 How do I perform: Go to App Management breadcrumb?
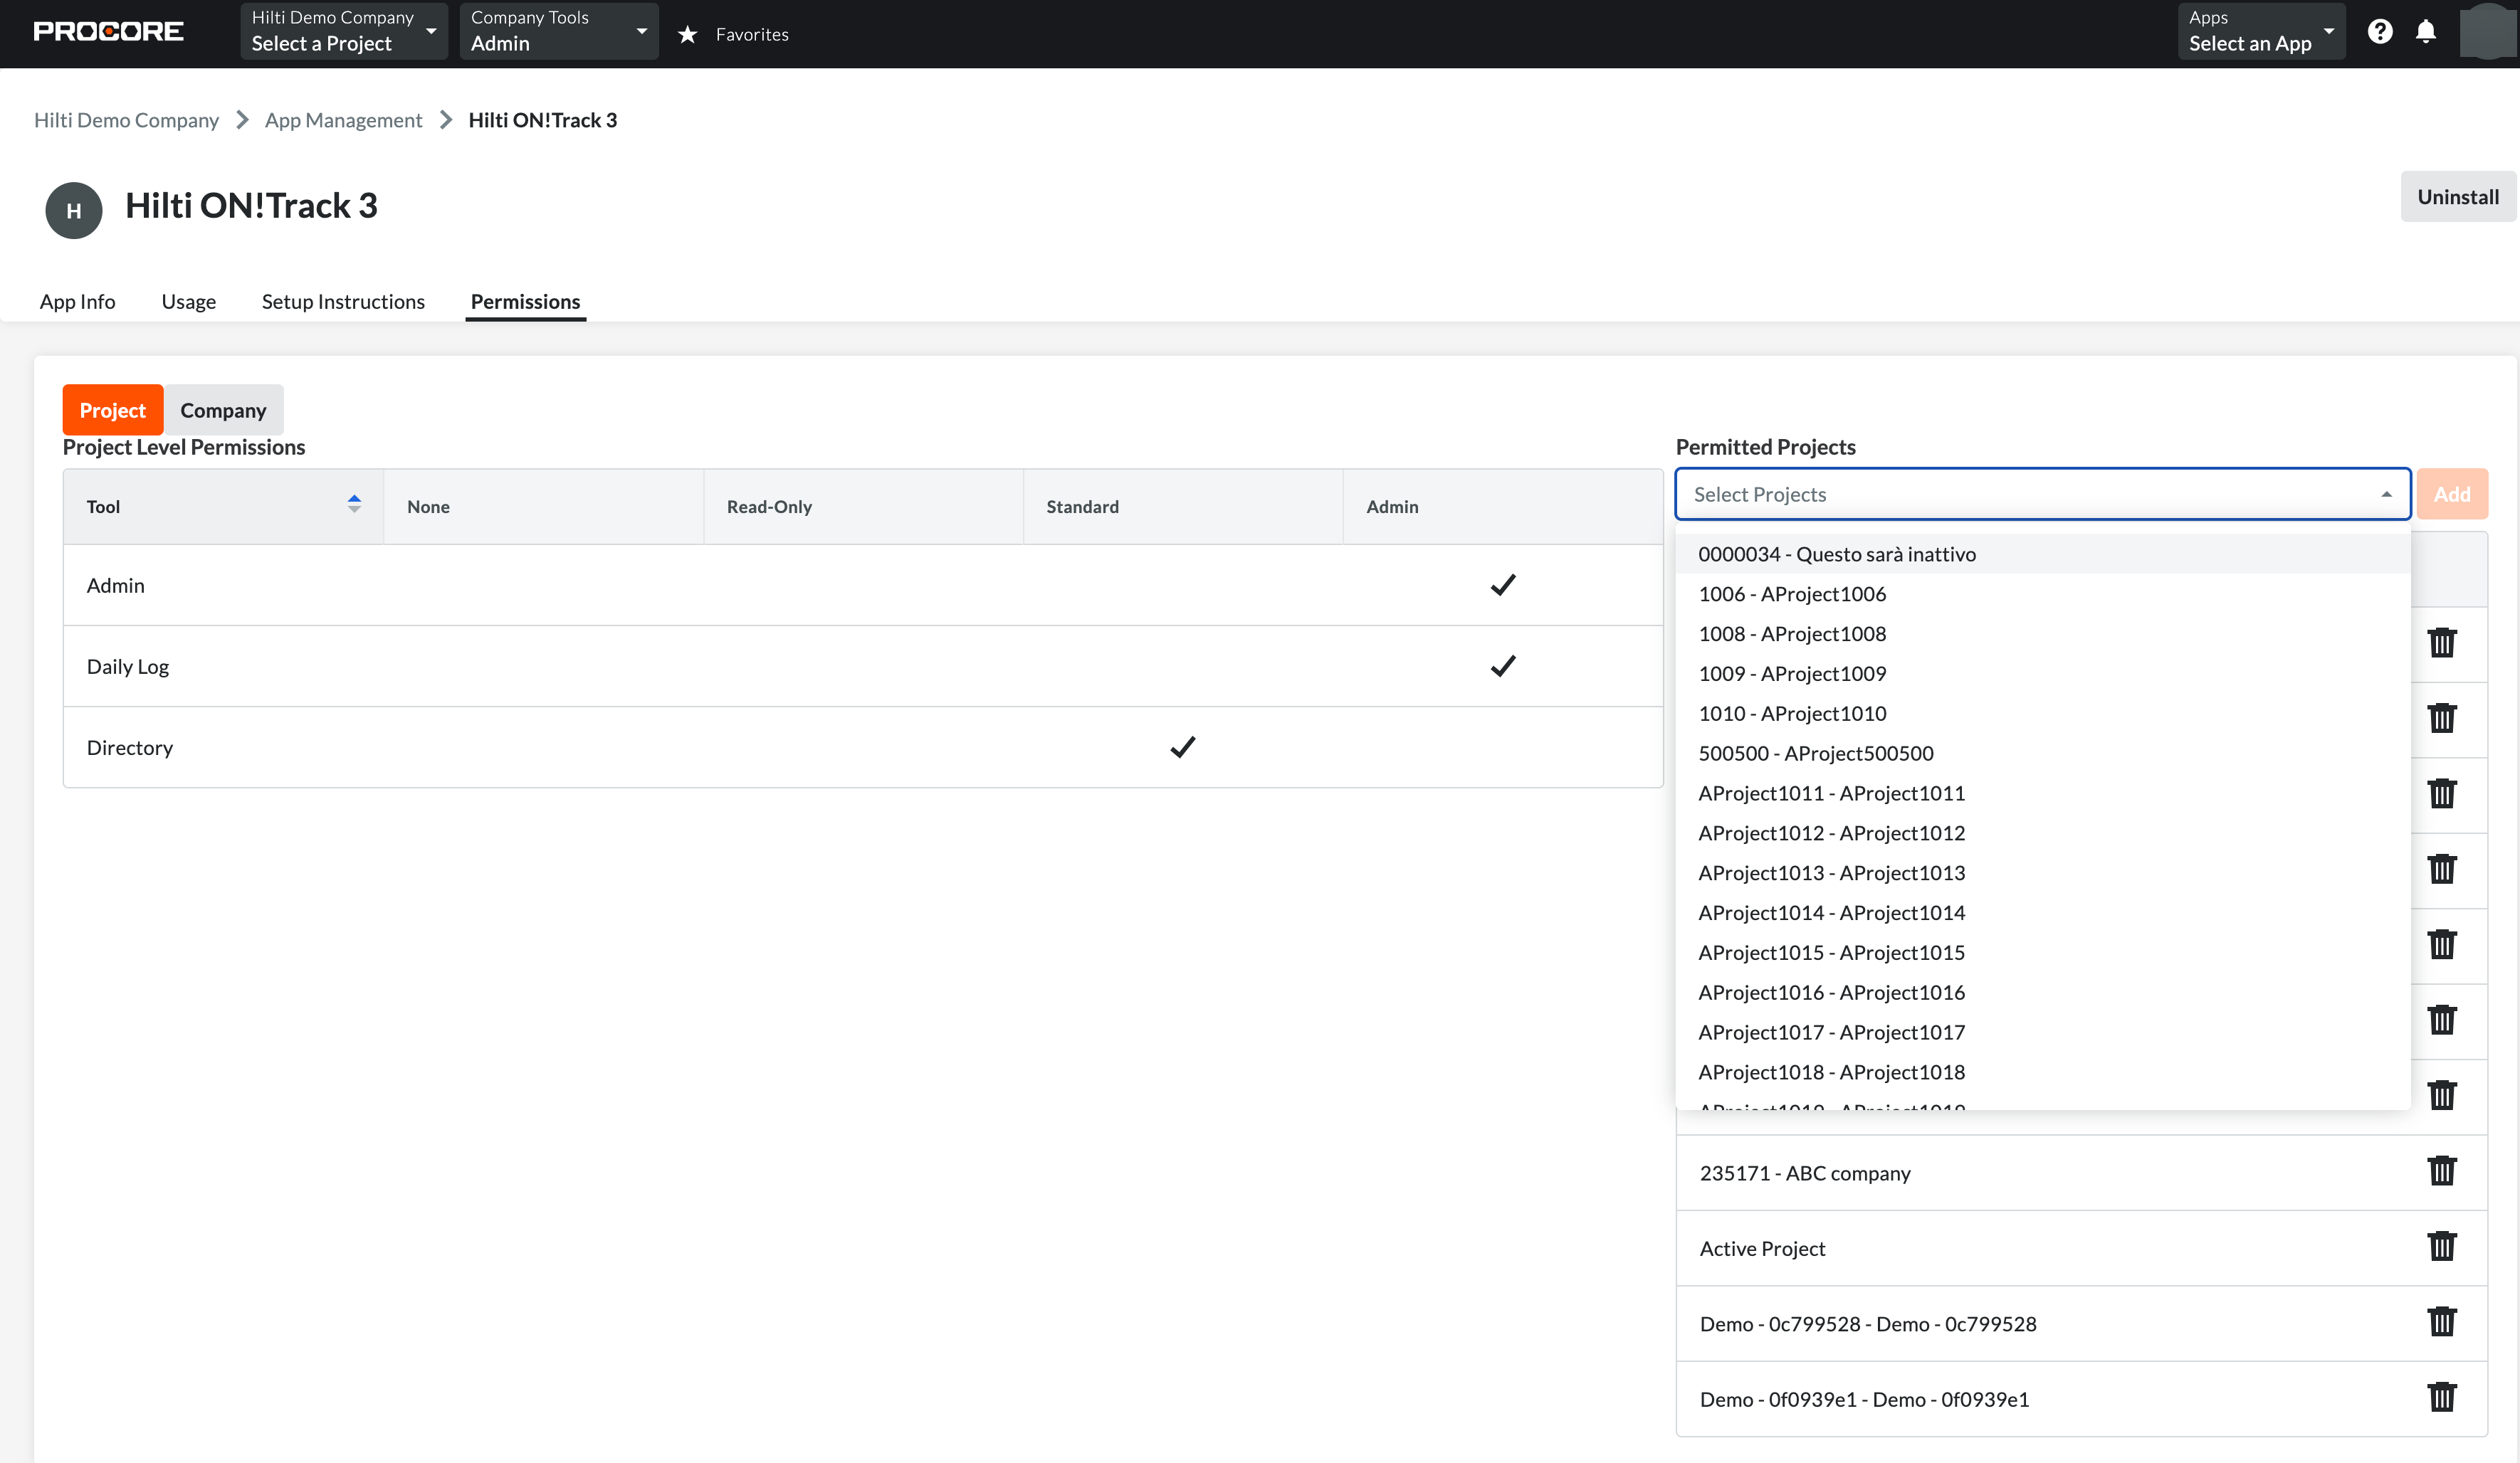point(343,120)
